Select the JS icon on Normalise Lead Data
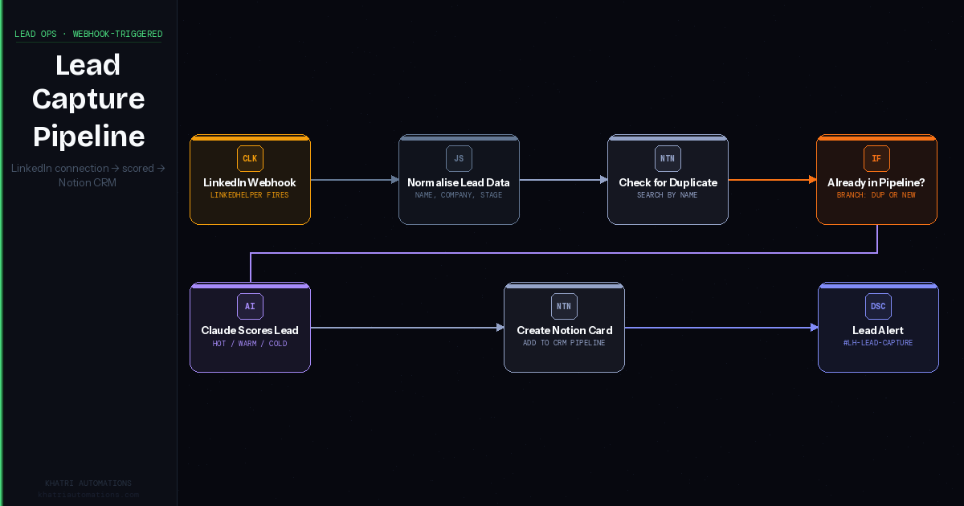 pos(459,158)
